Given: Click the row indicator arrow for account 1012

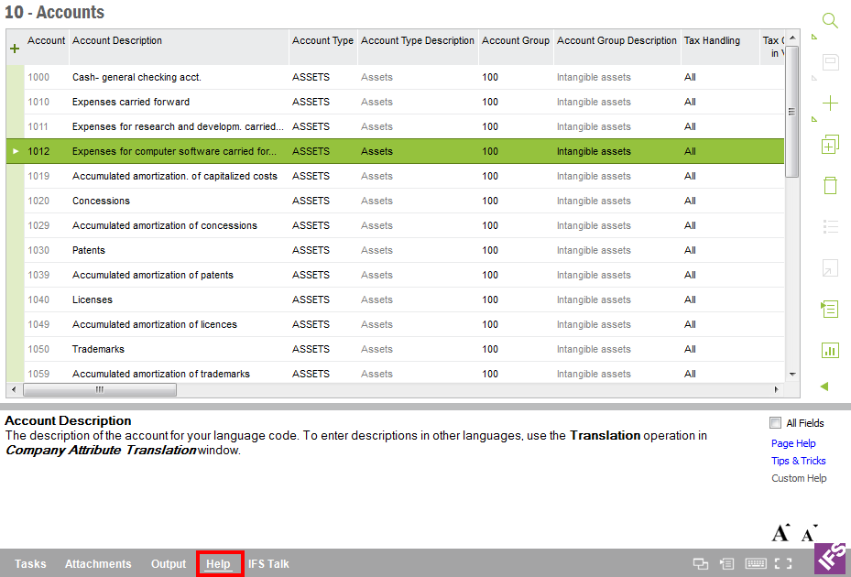Looking at the screenshot, I should pos(16,151).
